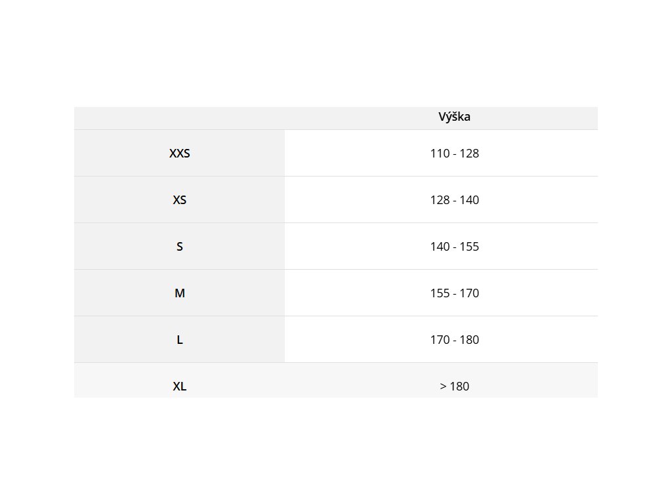
Task: Click the 110 - 128 height value
Action: [454, 154]
